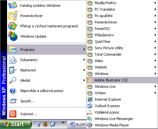Viewport: 158px width, 129px height.
Task: Open Adobe Illustrator CS2 from Programs menu
Action: pyautogui.click(x=122, y=80)
